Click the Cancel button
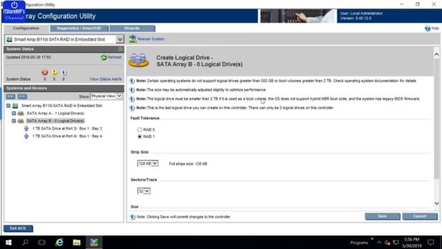 [420, 216]
